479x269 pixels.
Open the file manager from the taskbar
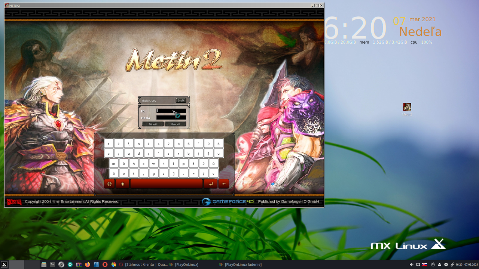tap(44, 265)
